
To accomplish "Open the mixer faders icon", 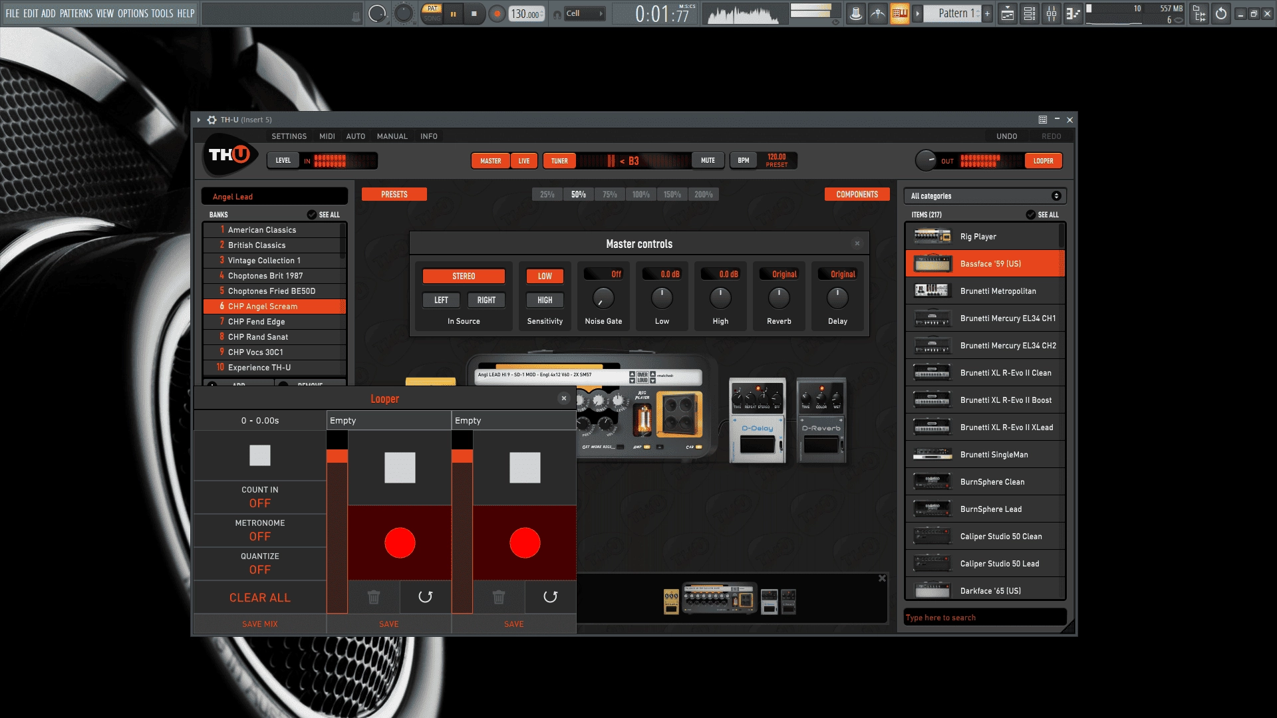I will click(x=1052, y=13).
